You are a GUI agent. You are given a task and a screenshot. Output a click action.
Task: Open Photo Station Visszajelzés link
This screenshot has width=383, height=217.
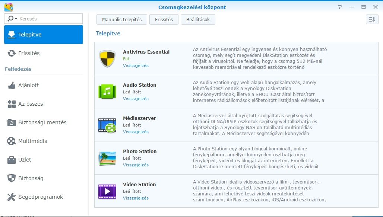(x=136, y=165)
